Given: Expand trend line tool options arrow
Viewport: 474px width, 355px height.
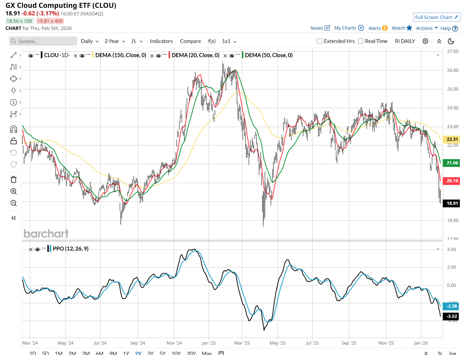Looking at the screenshot, I should click(20, 55).
